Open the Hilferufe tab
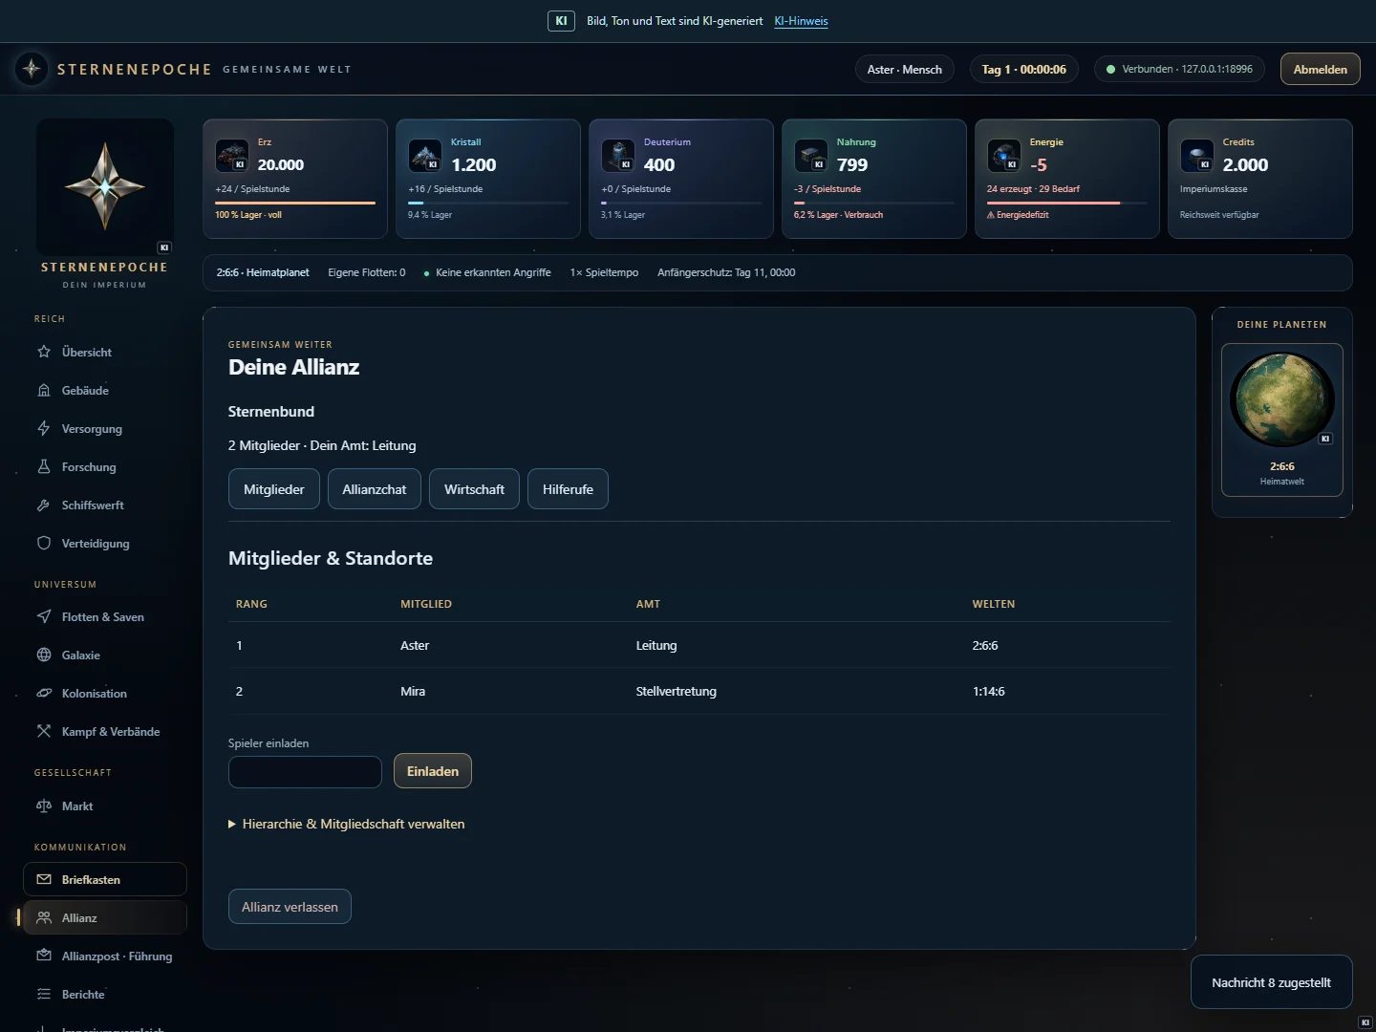 (x=568, y=489)
